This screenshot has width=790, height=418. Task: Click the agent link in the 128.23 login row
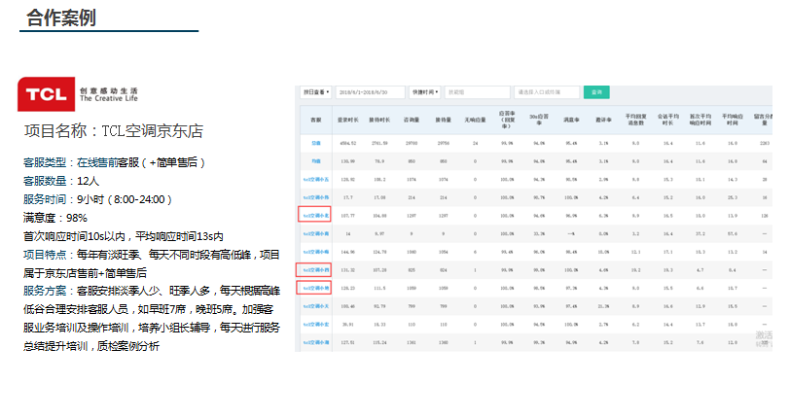pyautogui.click(x=316, y=289)
